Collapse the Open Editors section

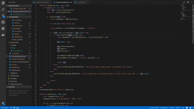click(19, 6)
